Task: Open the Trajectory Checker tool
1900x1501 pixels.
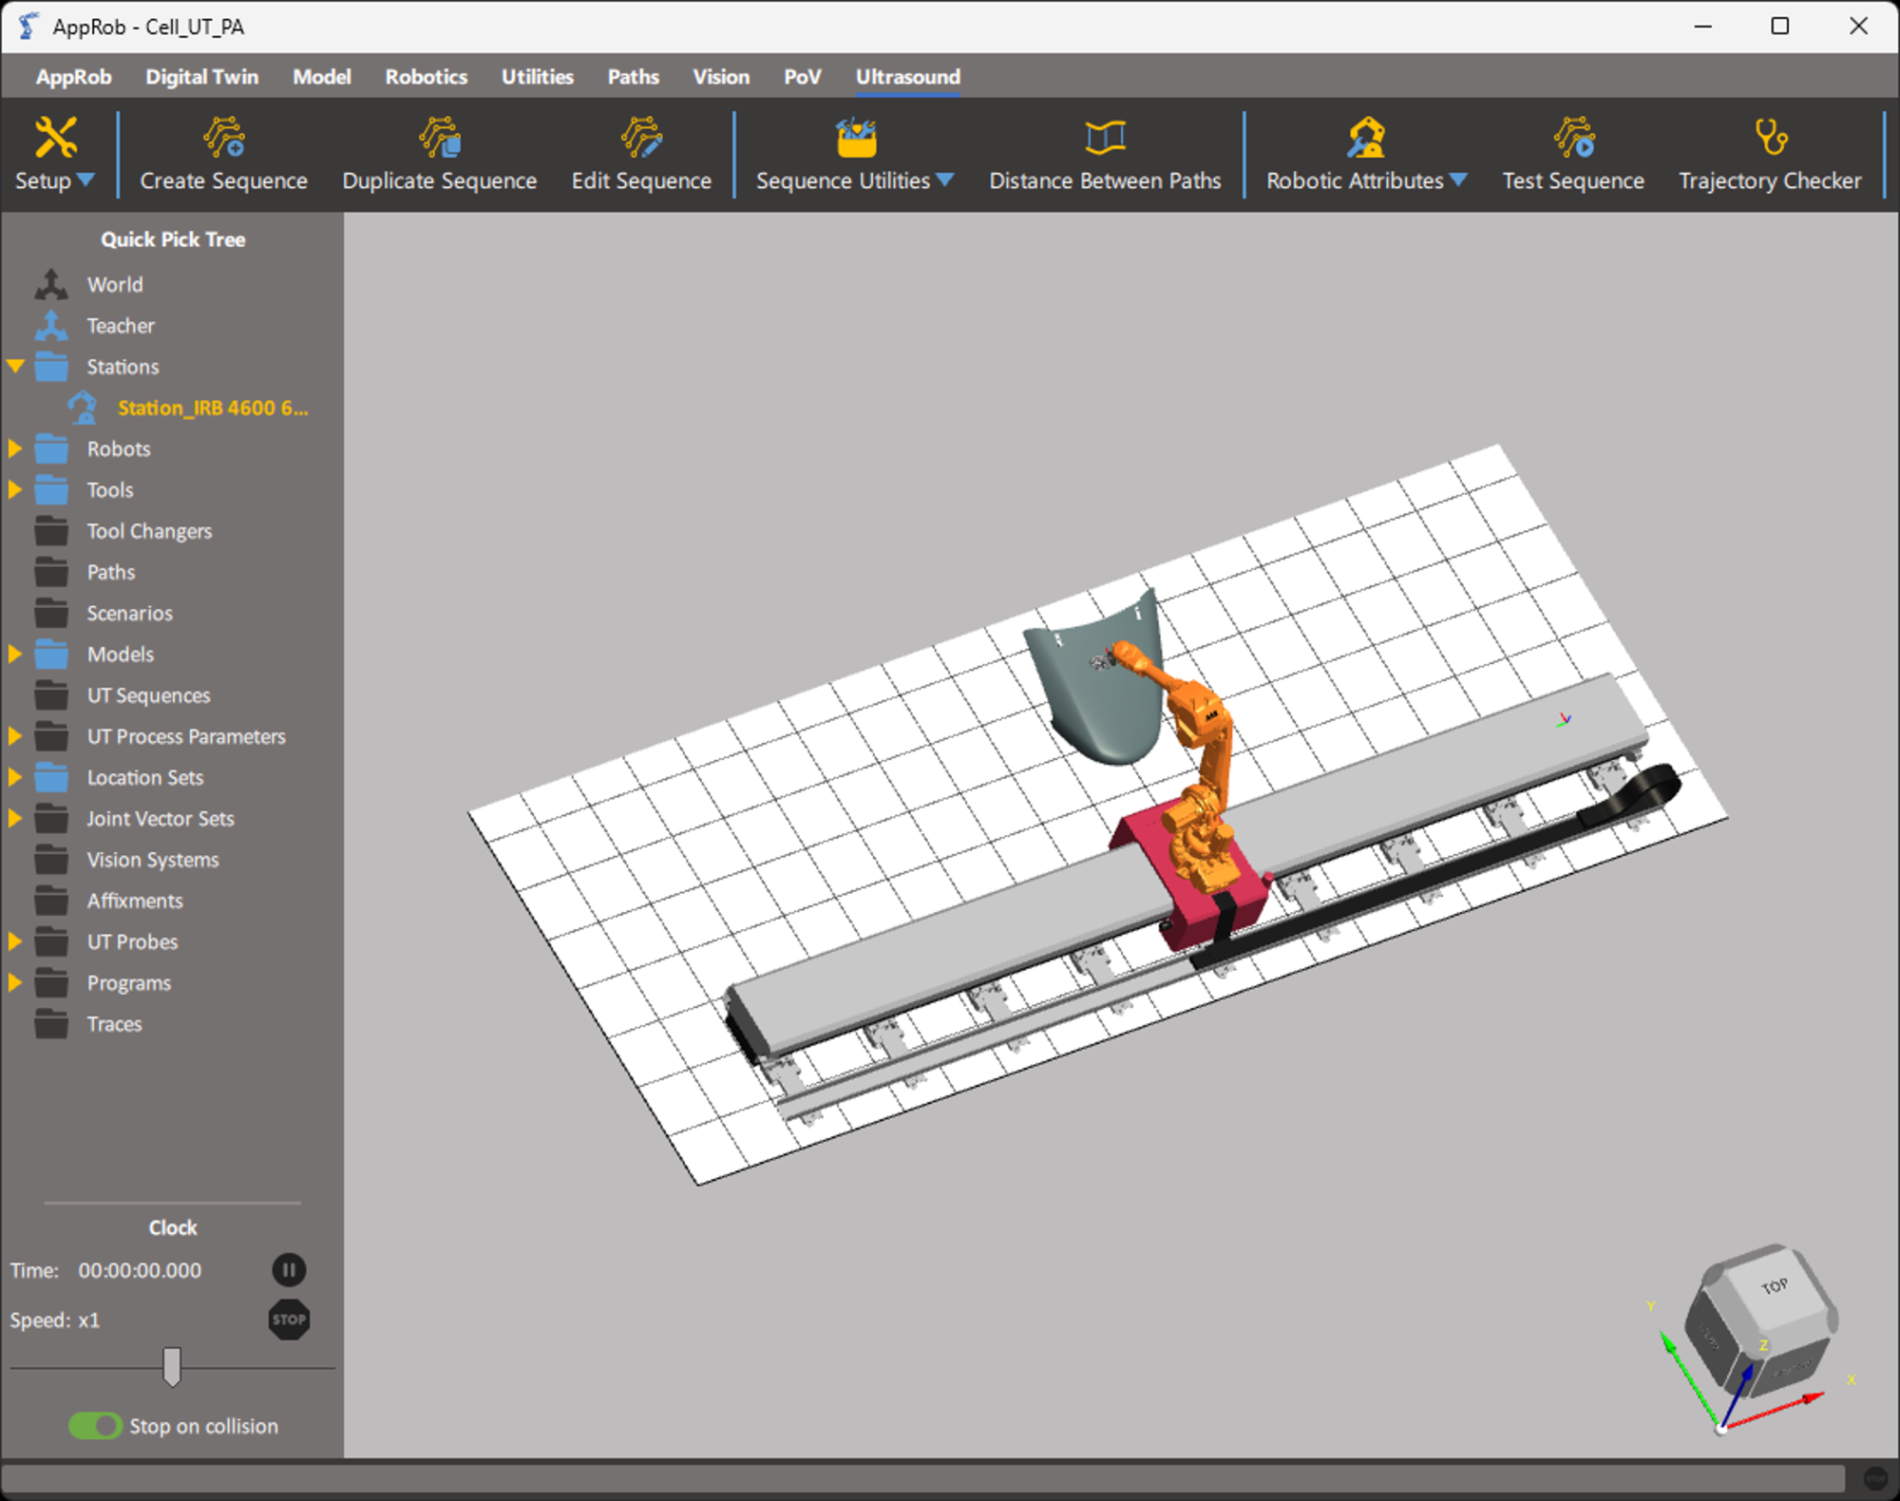Action: point(1770,139)
